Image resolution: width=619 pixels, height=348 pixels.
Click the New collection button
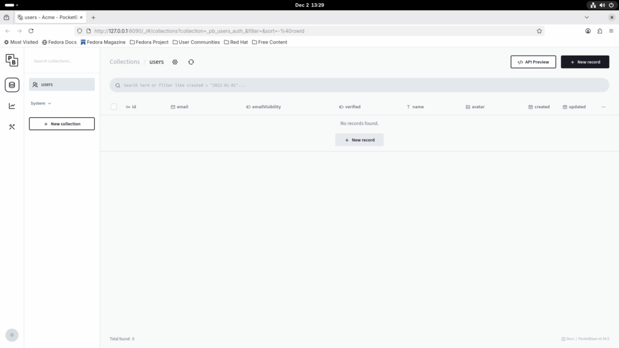[x=62, y=124]
